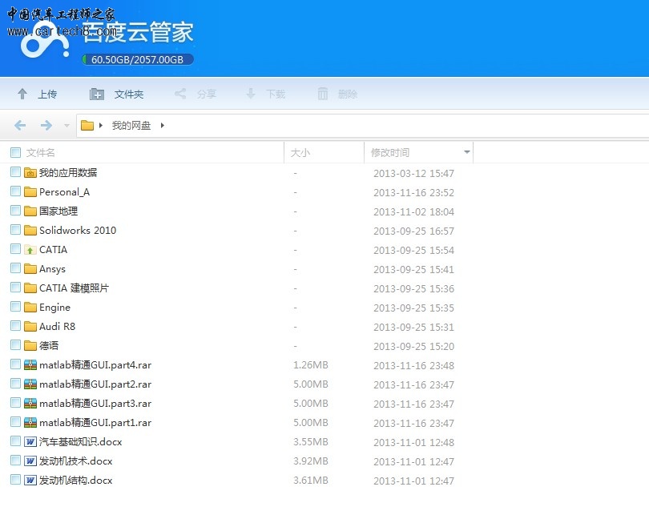This screenshot has width=649, height=523.
Task: Open the Solidworks 2010 folder icon
Action: [30, 230]
